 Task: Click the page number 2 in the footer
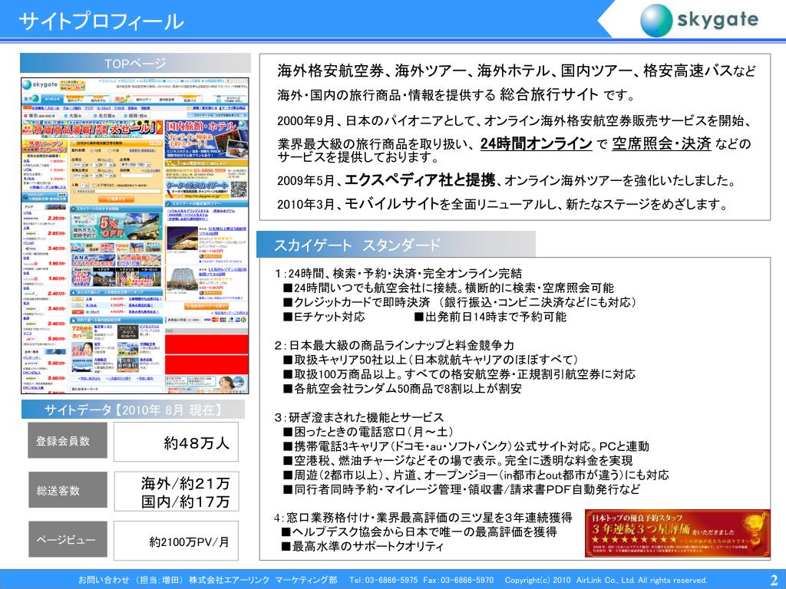click(774, 580)
